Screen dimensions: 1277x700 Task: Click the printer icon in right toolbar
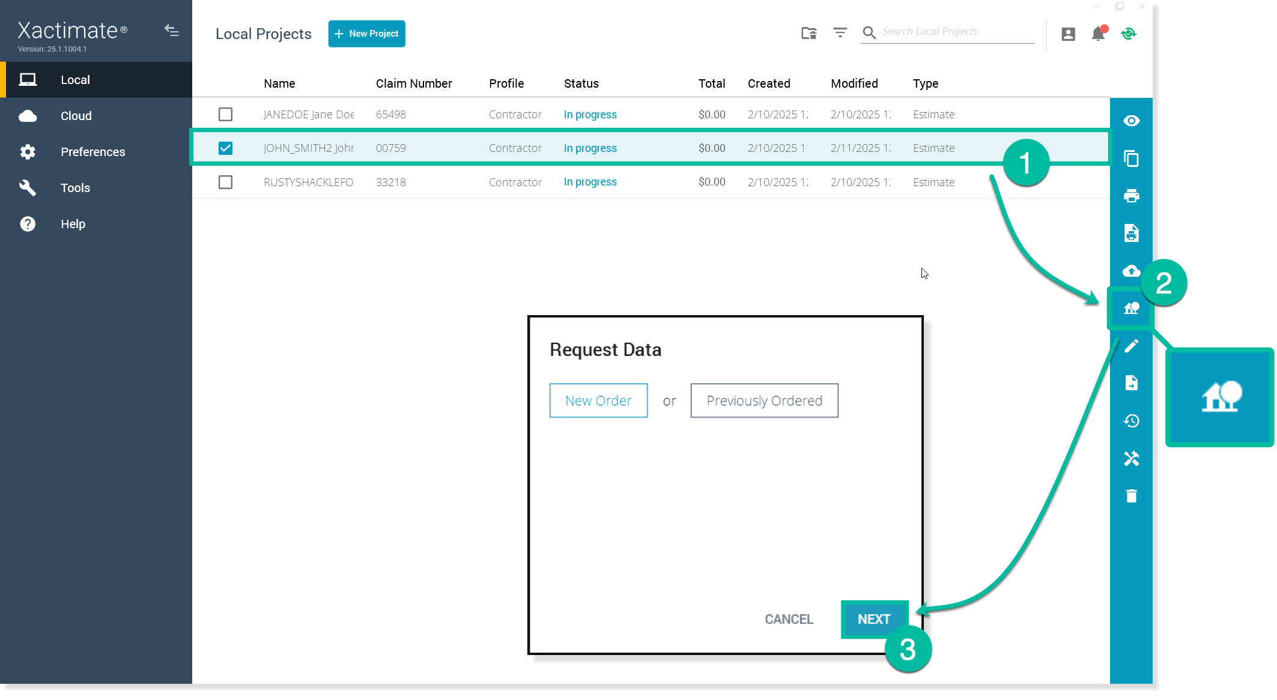(1131, 196)
